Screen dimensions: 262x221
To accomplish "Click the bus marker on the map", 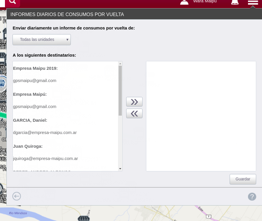I will (x=2, y=83).
